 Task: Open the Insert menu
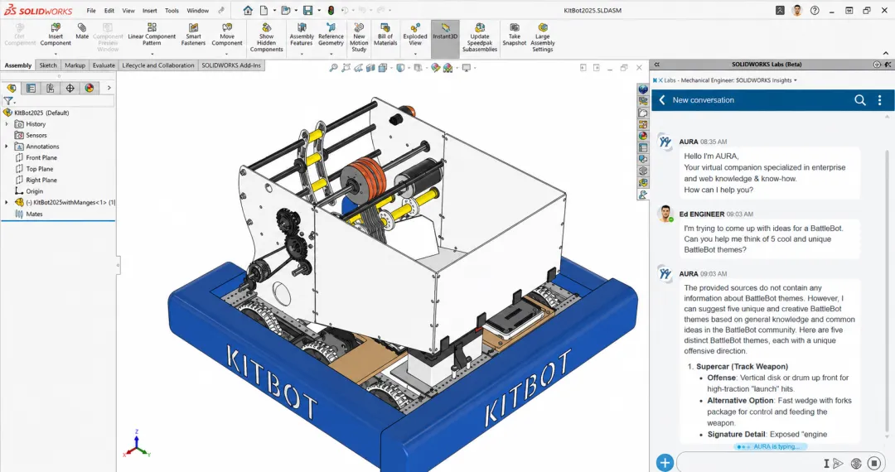[x=149, y=10]
